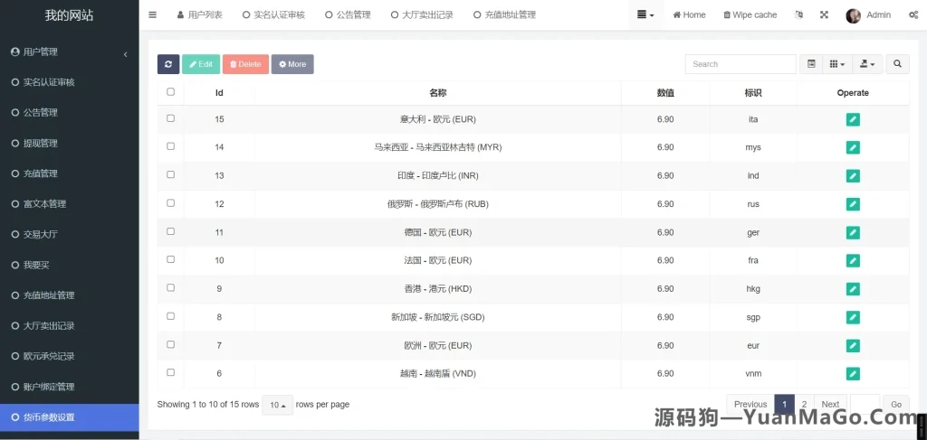
Task: Click Wipe cache with trash icon
Action: tap(750, 14)
